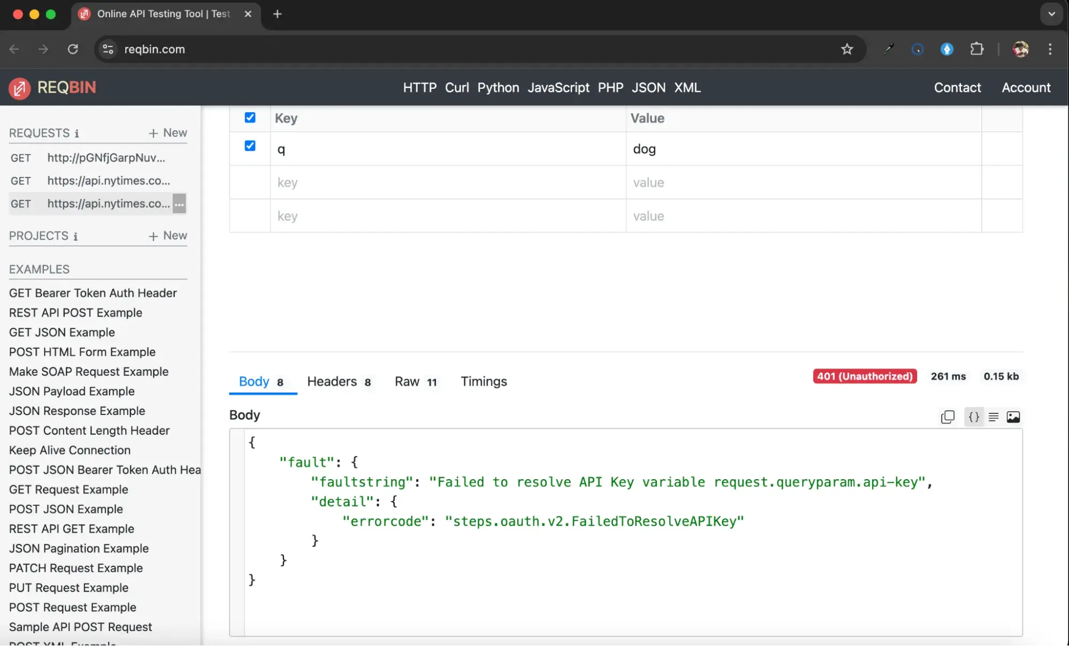Open GET JSON Example

(62, 333)
